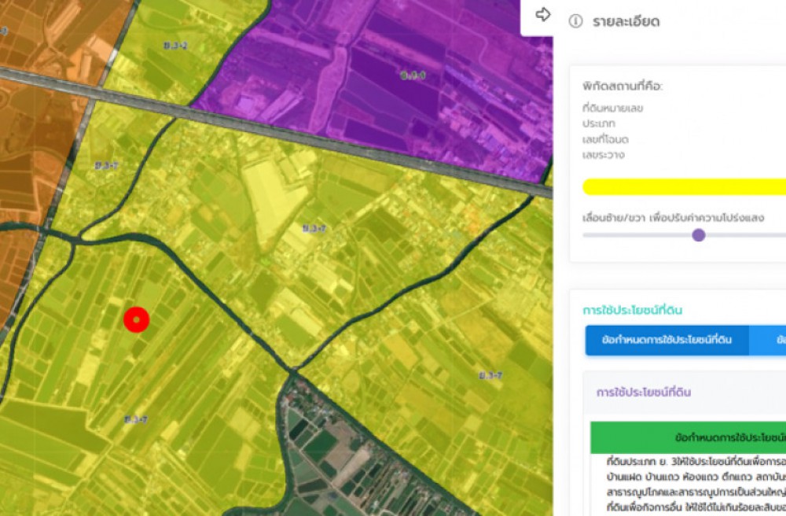Select the พิกัดสถานที่คือ: label

(623, 86)
